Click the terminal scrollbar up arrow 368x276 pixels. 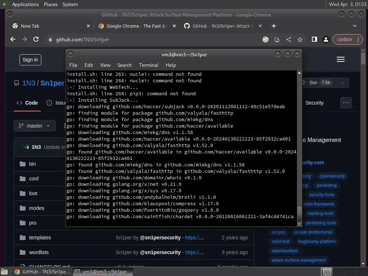tap(299, 73)
